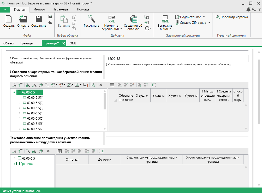
Task: Expand 62:00-5.5 node in lower tree
Action: point(14,158)
